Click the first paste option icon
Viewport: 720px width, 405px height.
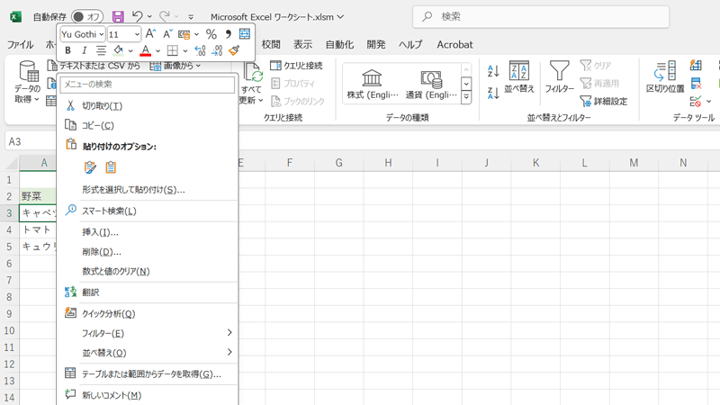91,167
